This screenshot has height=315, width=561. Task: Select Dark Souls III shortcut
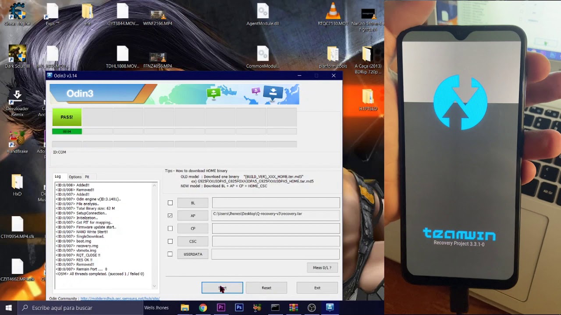[x=17, y=57]
